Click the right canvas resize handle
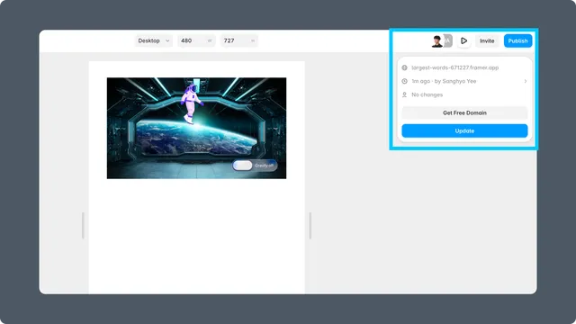The image size is (576, 324). point(310,226)
